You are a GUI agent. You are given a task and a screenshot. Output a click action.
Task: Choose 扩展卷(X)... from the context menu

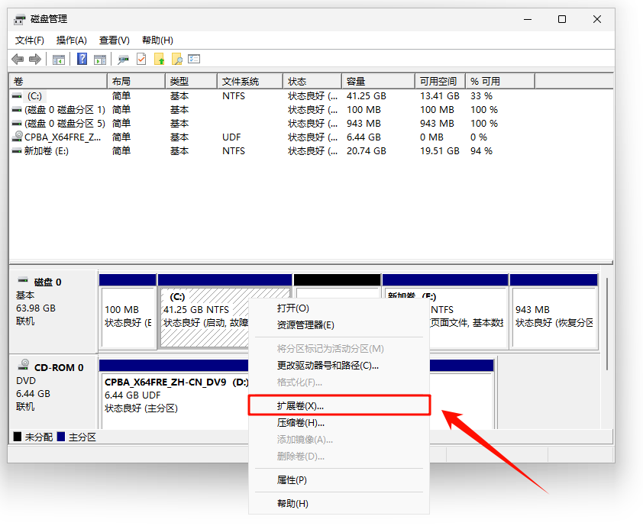point(300,405)
